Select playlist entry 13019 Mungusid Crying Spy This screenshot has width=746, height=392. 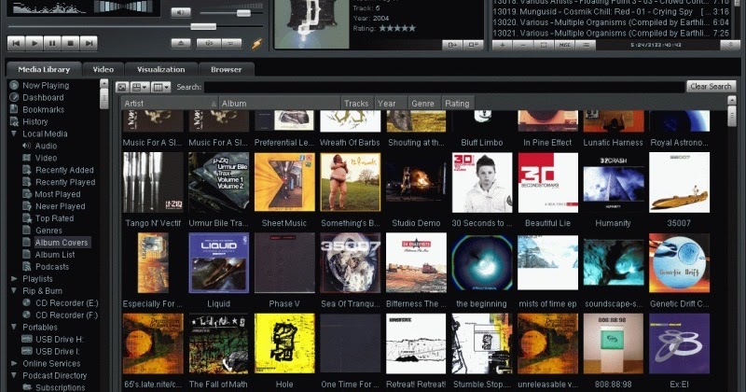coord(611,11)
